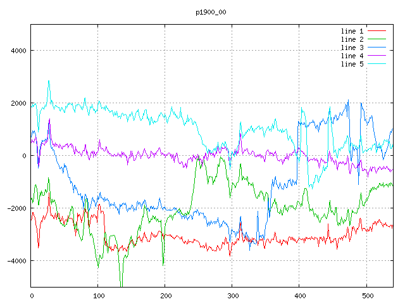This screenshot has width=405, height=304.
Task: Click the y-axis label -4000
Action: coord(17,261)
